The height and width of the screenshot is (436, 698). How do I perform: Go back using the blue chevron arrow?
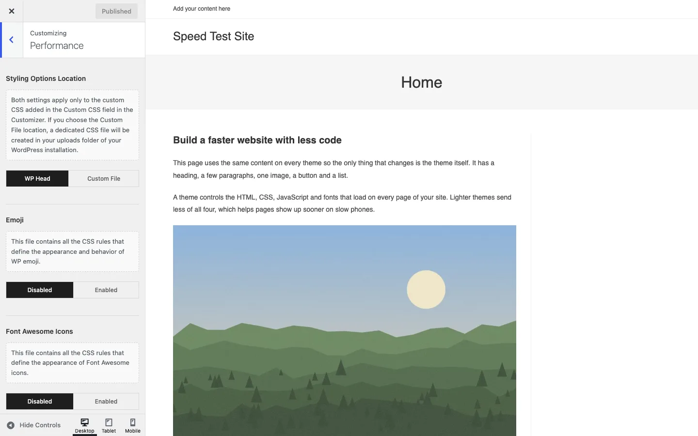[x=12, y=40]
